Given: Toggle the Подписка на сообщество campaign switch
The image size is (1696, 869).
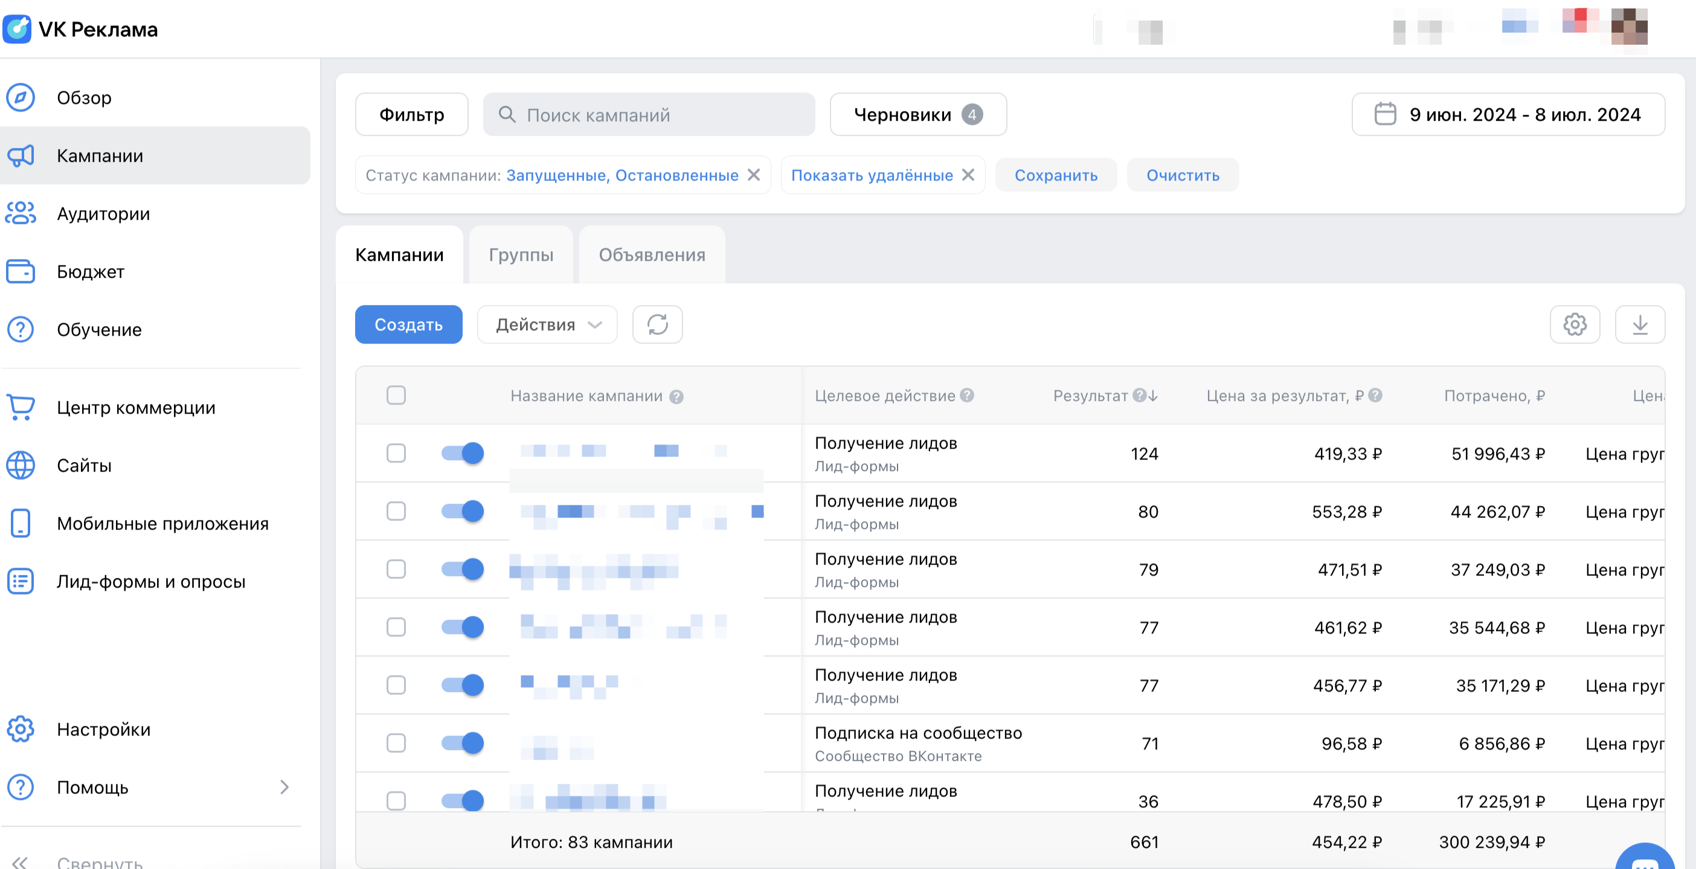Looking at the screenshot, I should tap(462, 743).
